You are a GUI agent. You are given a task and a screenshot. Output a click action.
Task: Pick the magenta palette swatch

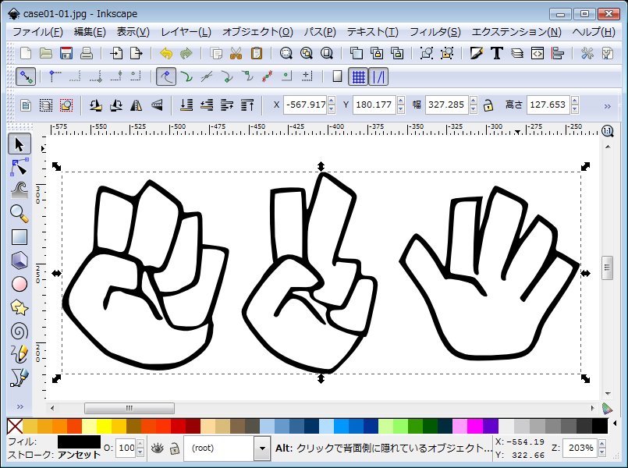pyautogui.click(x=475, y=426)
